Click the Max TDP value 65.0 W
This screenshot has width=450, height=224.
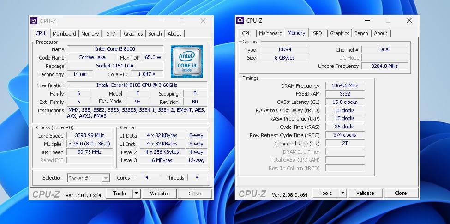tap(153, 57)
